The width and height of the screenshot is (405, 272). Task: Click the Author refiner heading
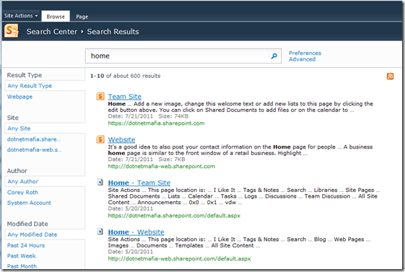tap(17, 171)
